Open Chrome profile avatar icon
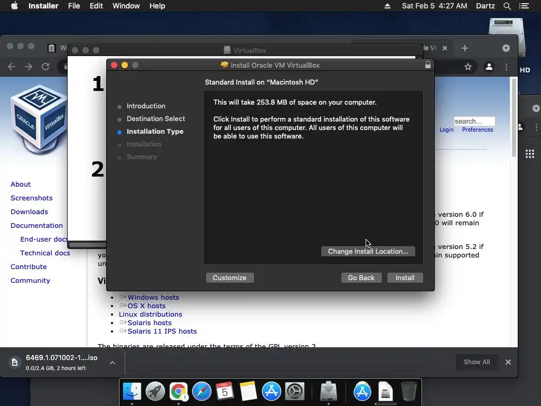The image size is (541, 406). [489, 67]
